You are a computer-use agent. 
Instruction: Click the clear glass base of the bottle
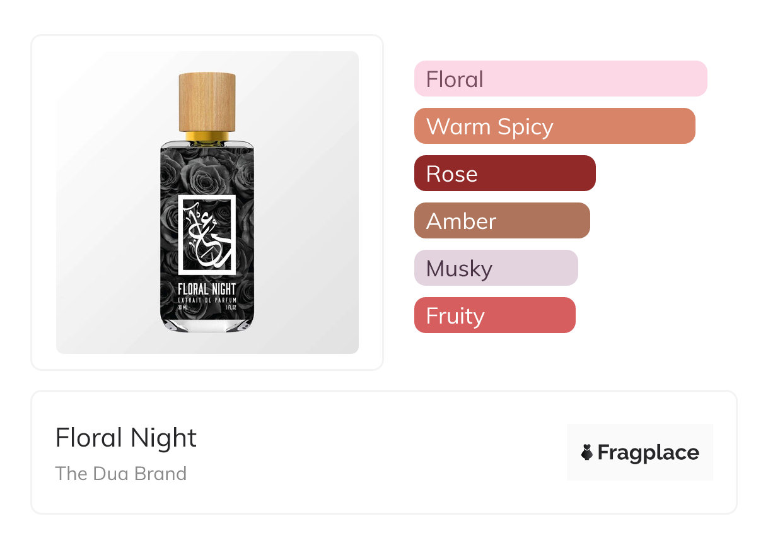pyautogui.click(x=207, y=324)
